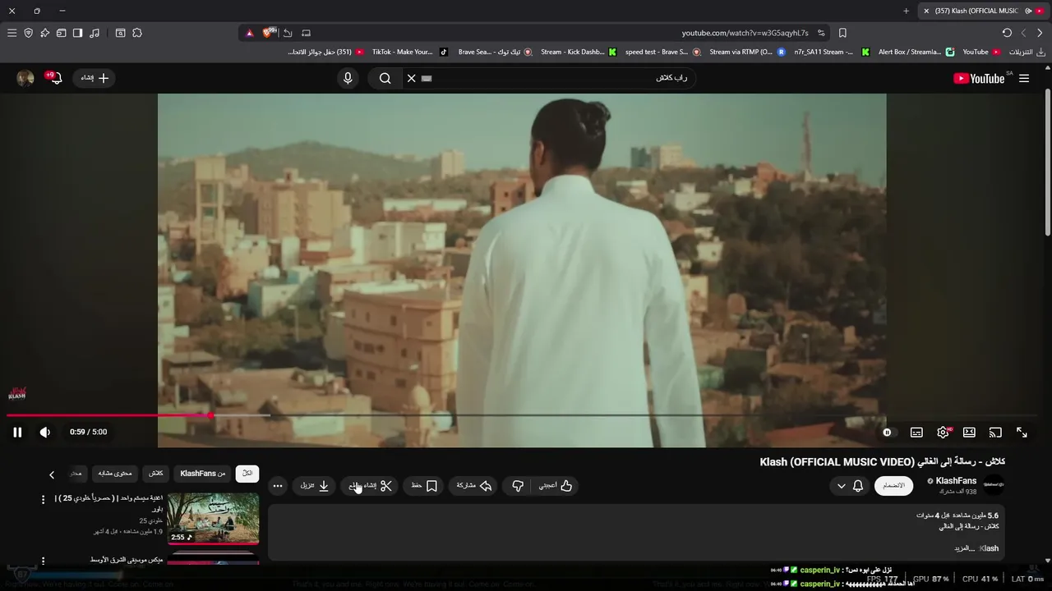Cast the video to a device
1052x591 pixels.
click(x=995, y=432)
